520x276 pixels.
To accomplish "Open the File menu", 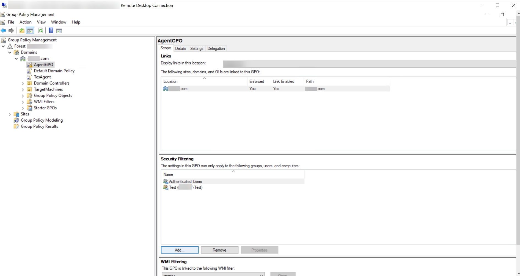I will [x=11, y=22].
